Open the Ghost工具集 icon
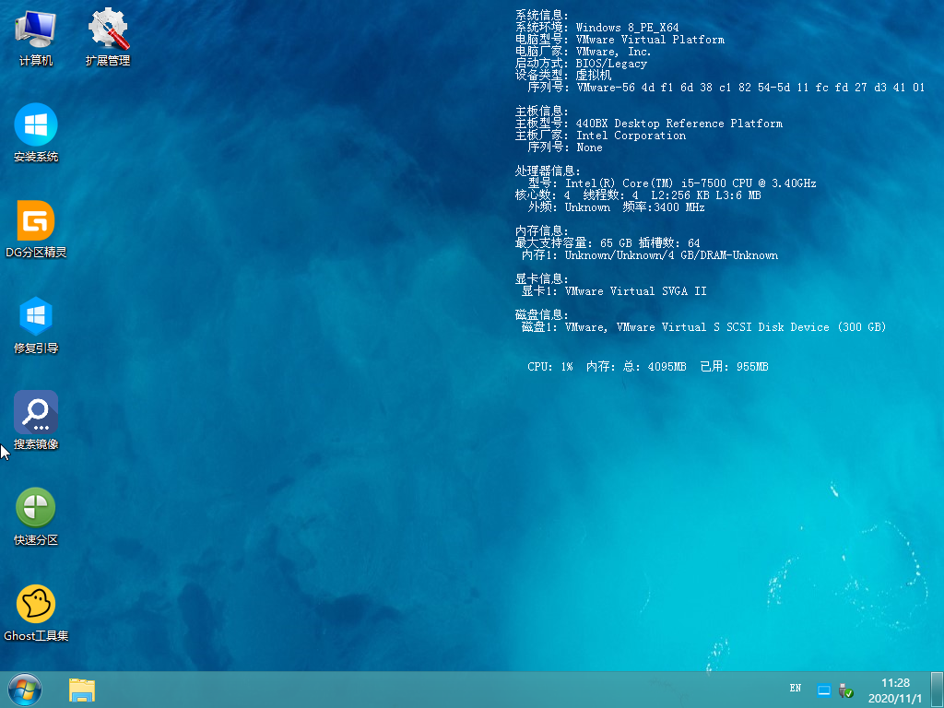This screenshot has width=944, height=708. pyautogui.click(x=36, y=613)
